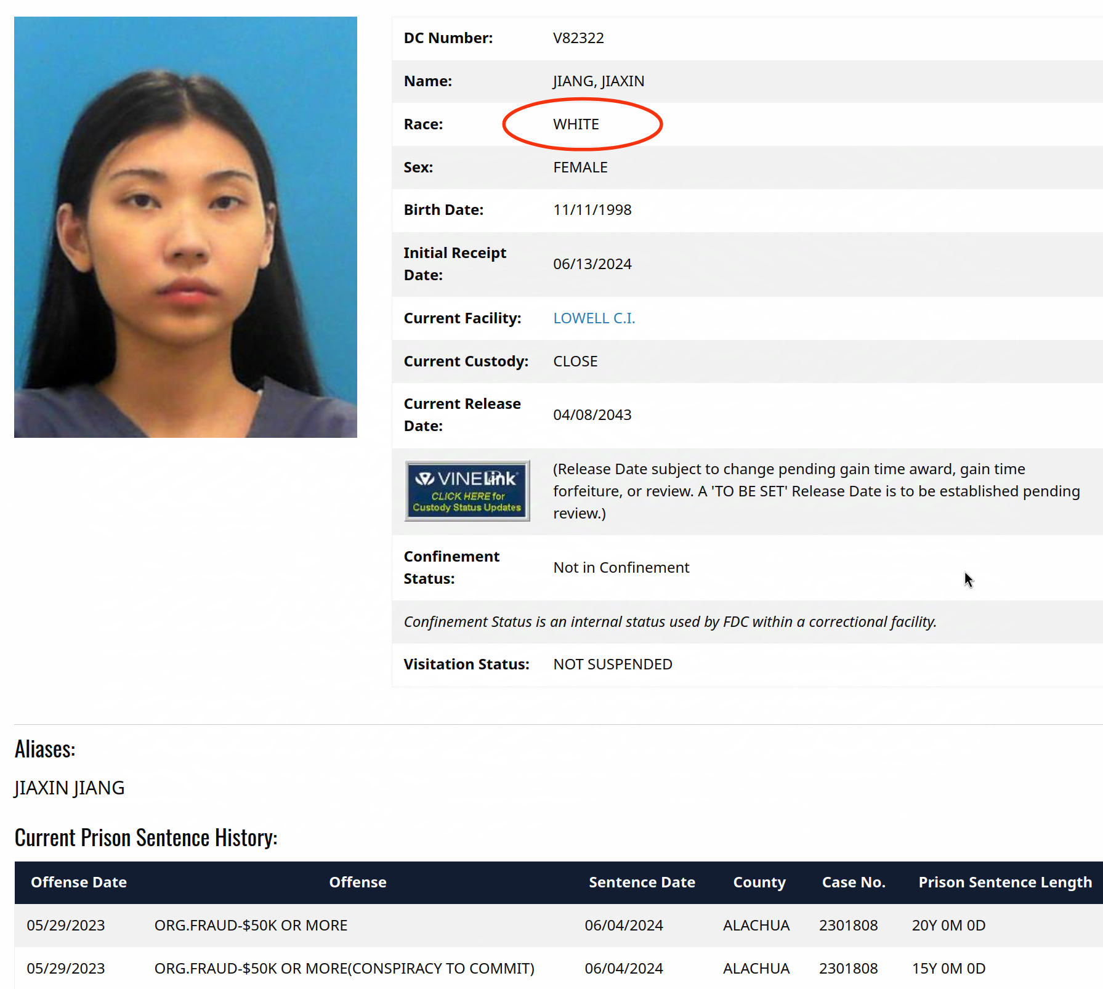
Task: Select the sex value FEMALE
Action: click(580, 168)
